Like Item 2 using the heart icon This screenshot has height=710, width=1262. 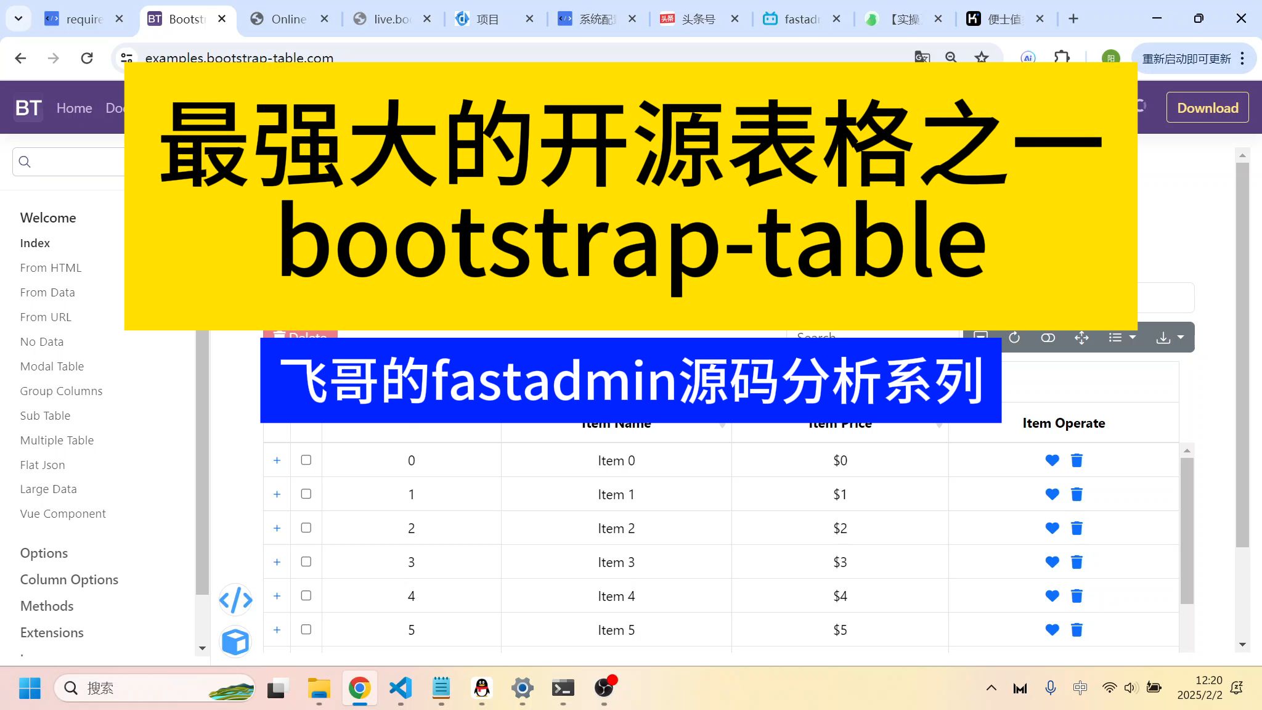(1051, 528)
